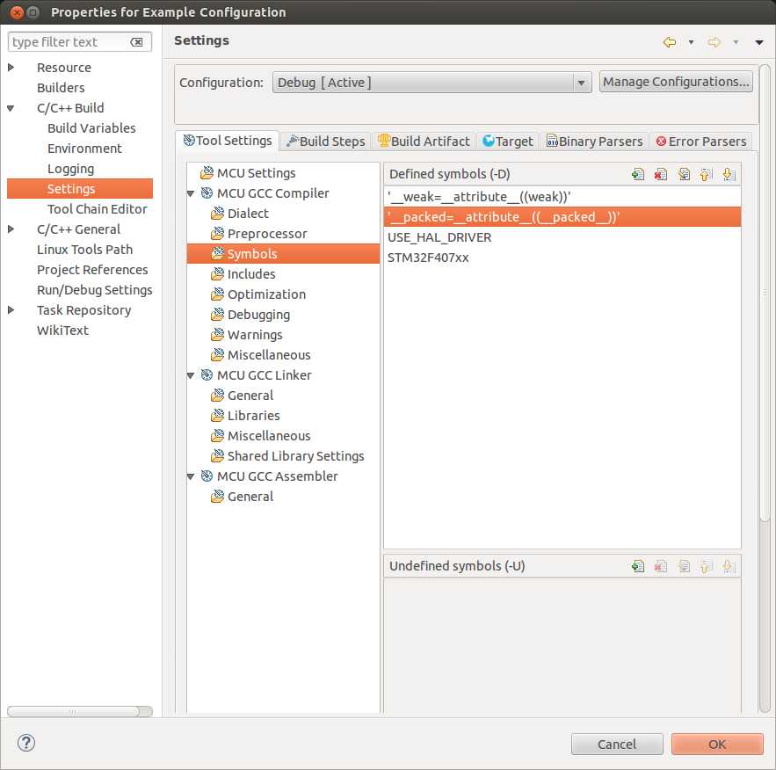The image size is (776, 770).
Task: Open forward history dropdown arrow
Action: pyautogui.click(x=736, y=42)
